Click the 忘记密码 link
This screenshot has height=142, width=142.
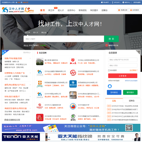[133, 70]
